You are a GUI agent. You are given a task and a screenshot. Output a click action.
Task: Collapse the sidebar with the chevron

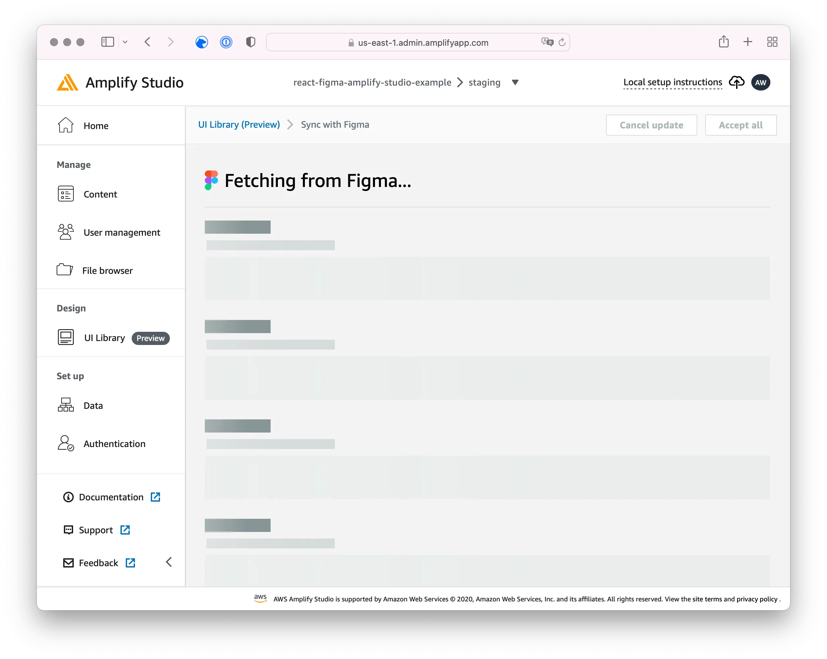[169, 562]
